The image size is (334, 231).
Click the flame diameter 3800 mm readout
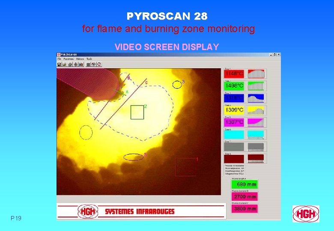click(245, 209)
